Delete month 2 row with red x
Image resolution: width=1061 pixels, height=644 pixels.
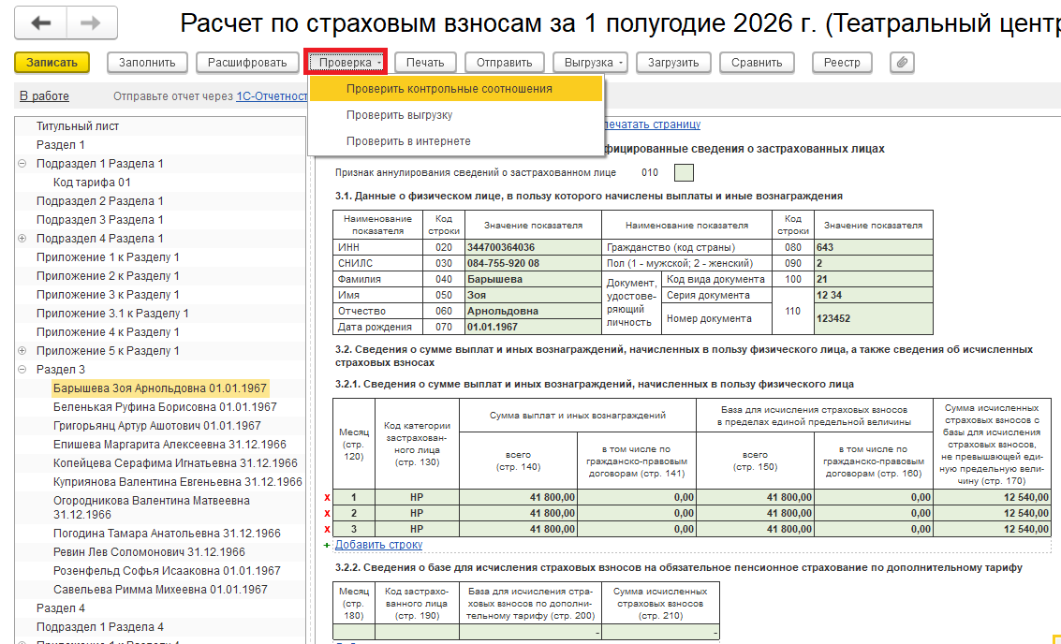[x=328, y=514]
